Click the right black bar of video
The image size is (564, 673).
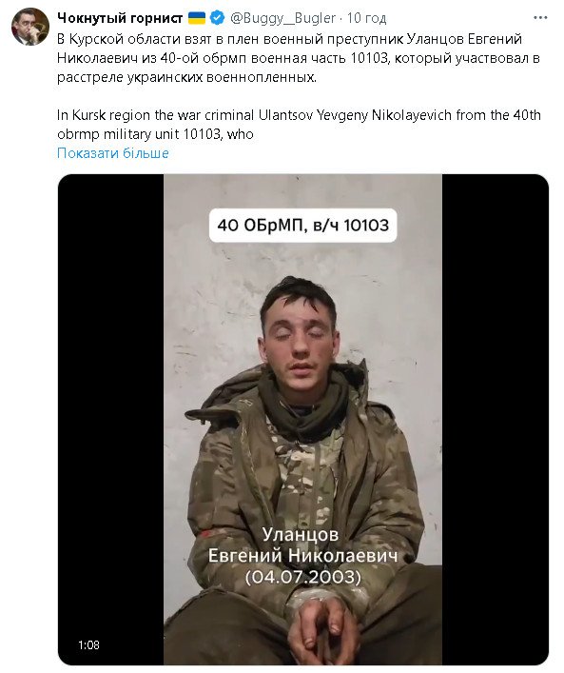point(496,420)
